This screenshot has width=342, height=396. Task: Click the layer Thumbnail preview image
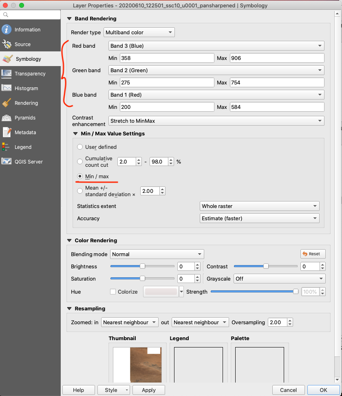[137, 365]
